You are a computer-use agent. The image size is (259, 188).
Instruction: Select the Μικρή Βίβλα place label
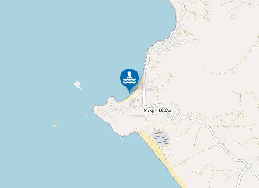click(x=157, y=110)
